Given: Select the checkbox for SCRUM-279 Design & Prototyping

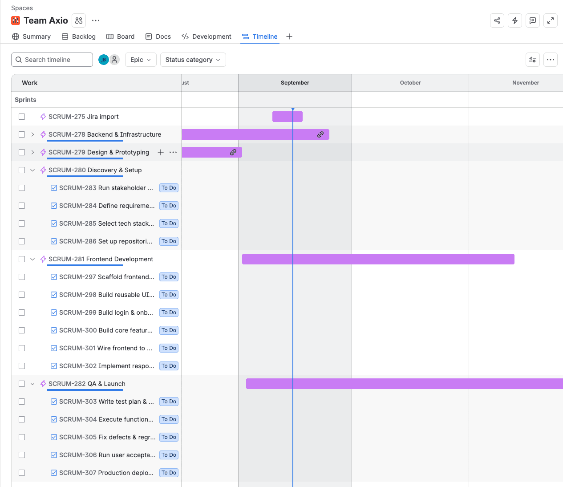Looking at the screenshot, I should [x=22, y=152].
